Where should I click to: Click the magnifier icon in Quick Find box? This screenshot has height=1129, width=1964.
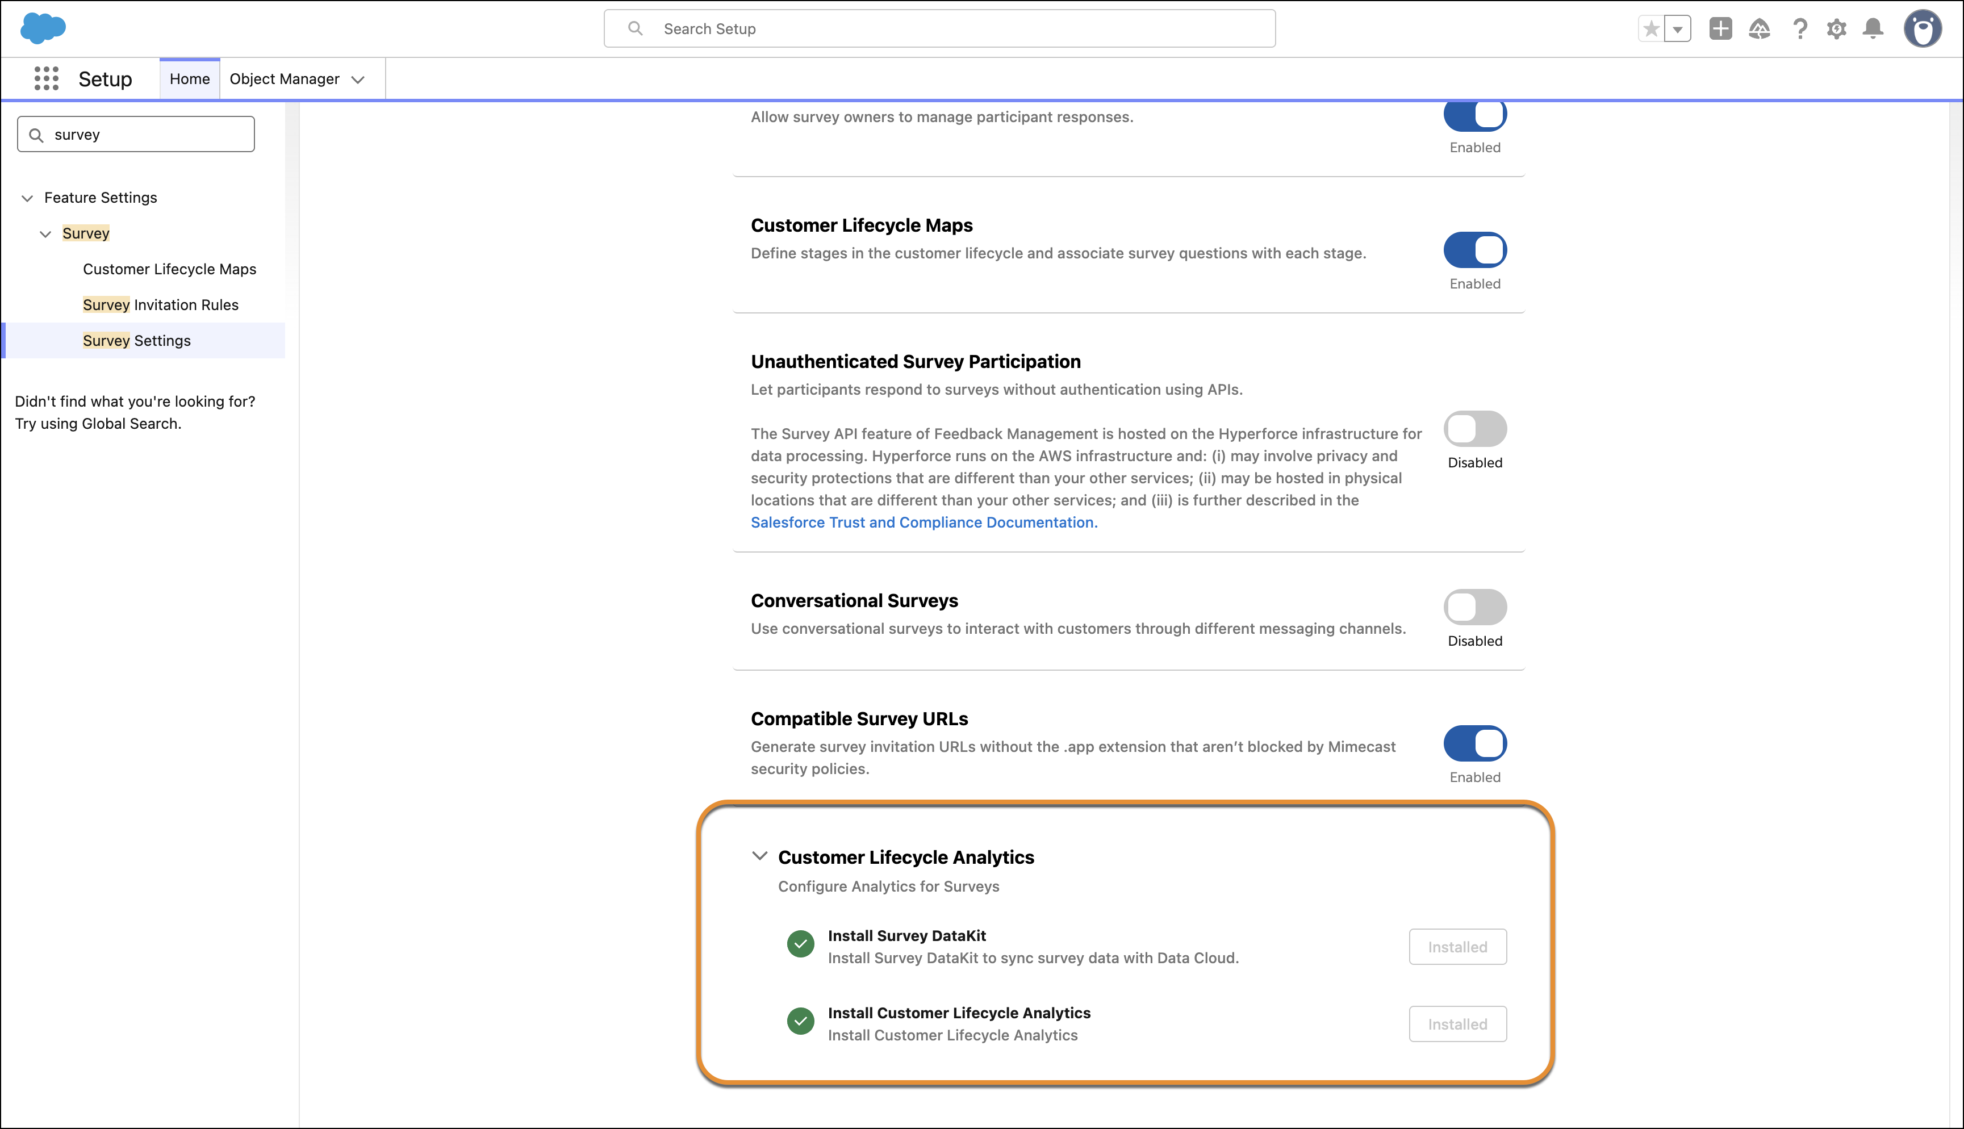(x=36, y=135)
